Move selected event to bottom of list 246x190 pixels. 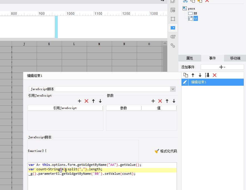click(207, 75)
